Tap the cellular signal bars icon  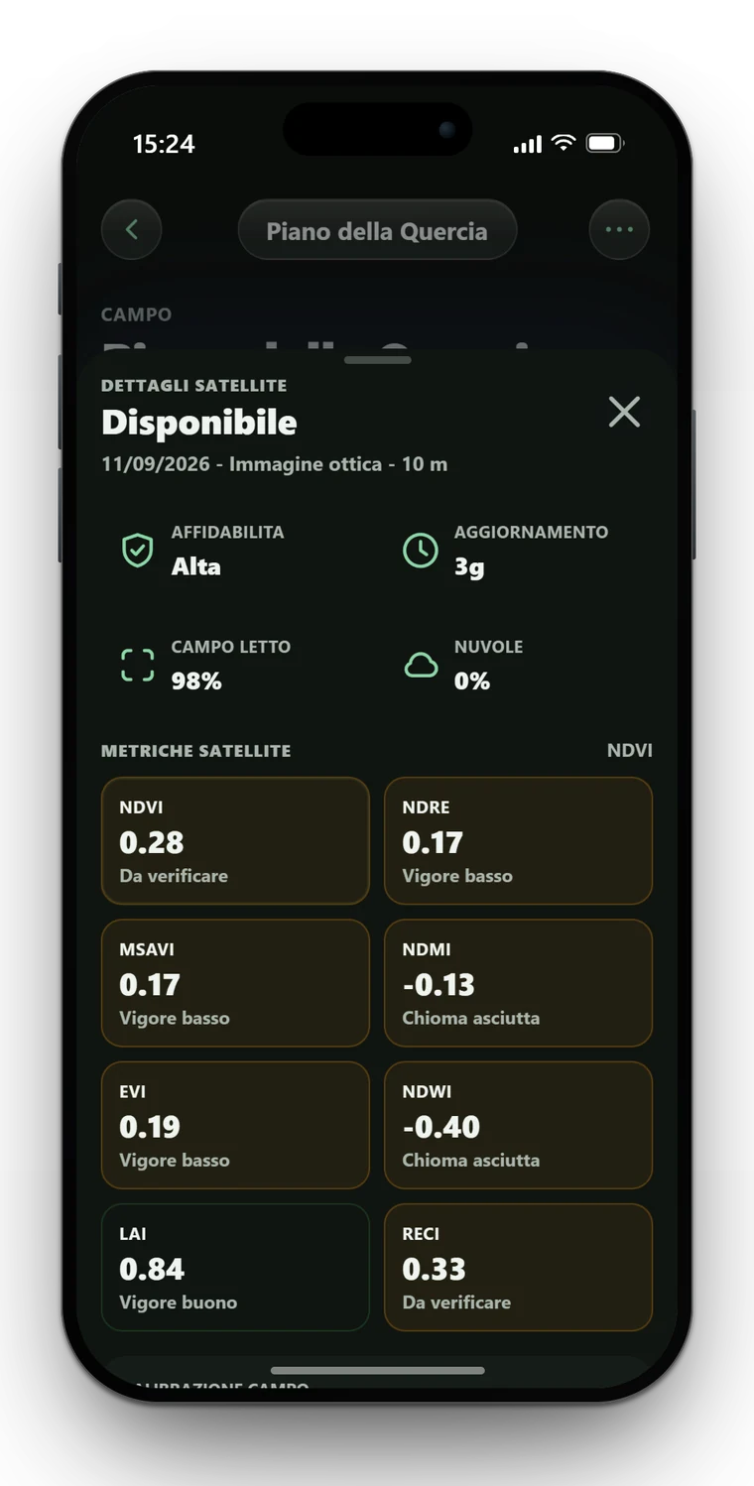pyautogui.click(x=527, y=145)
